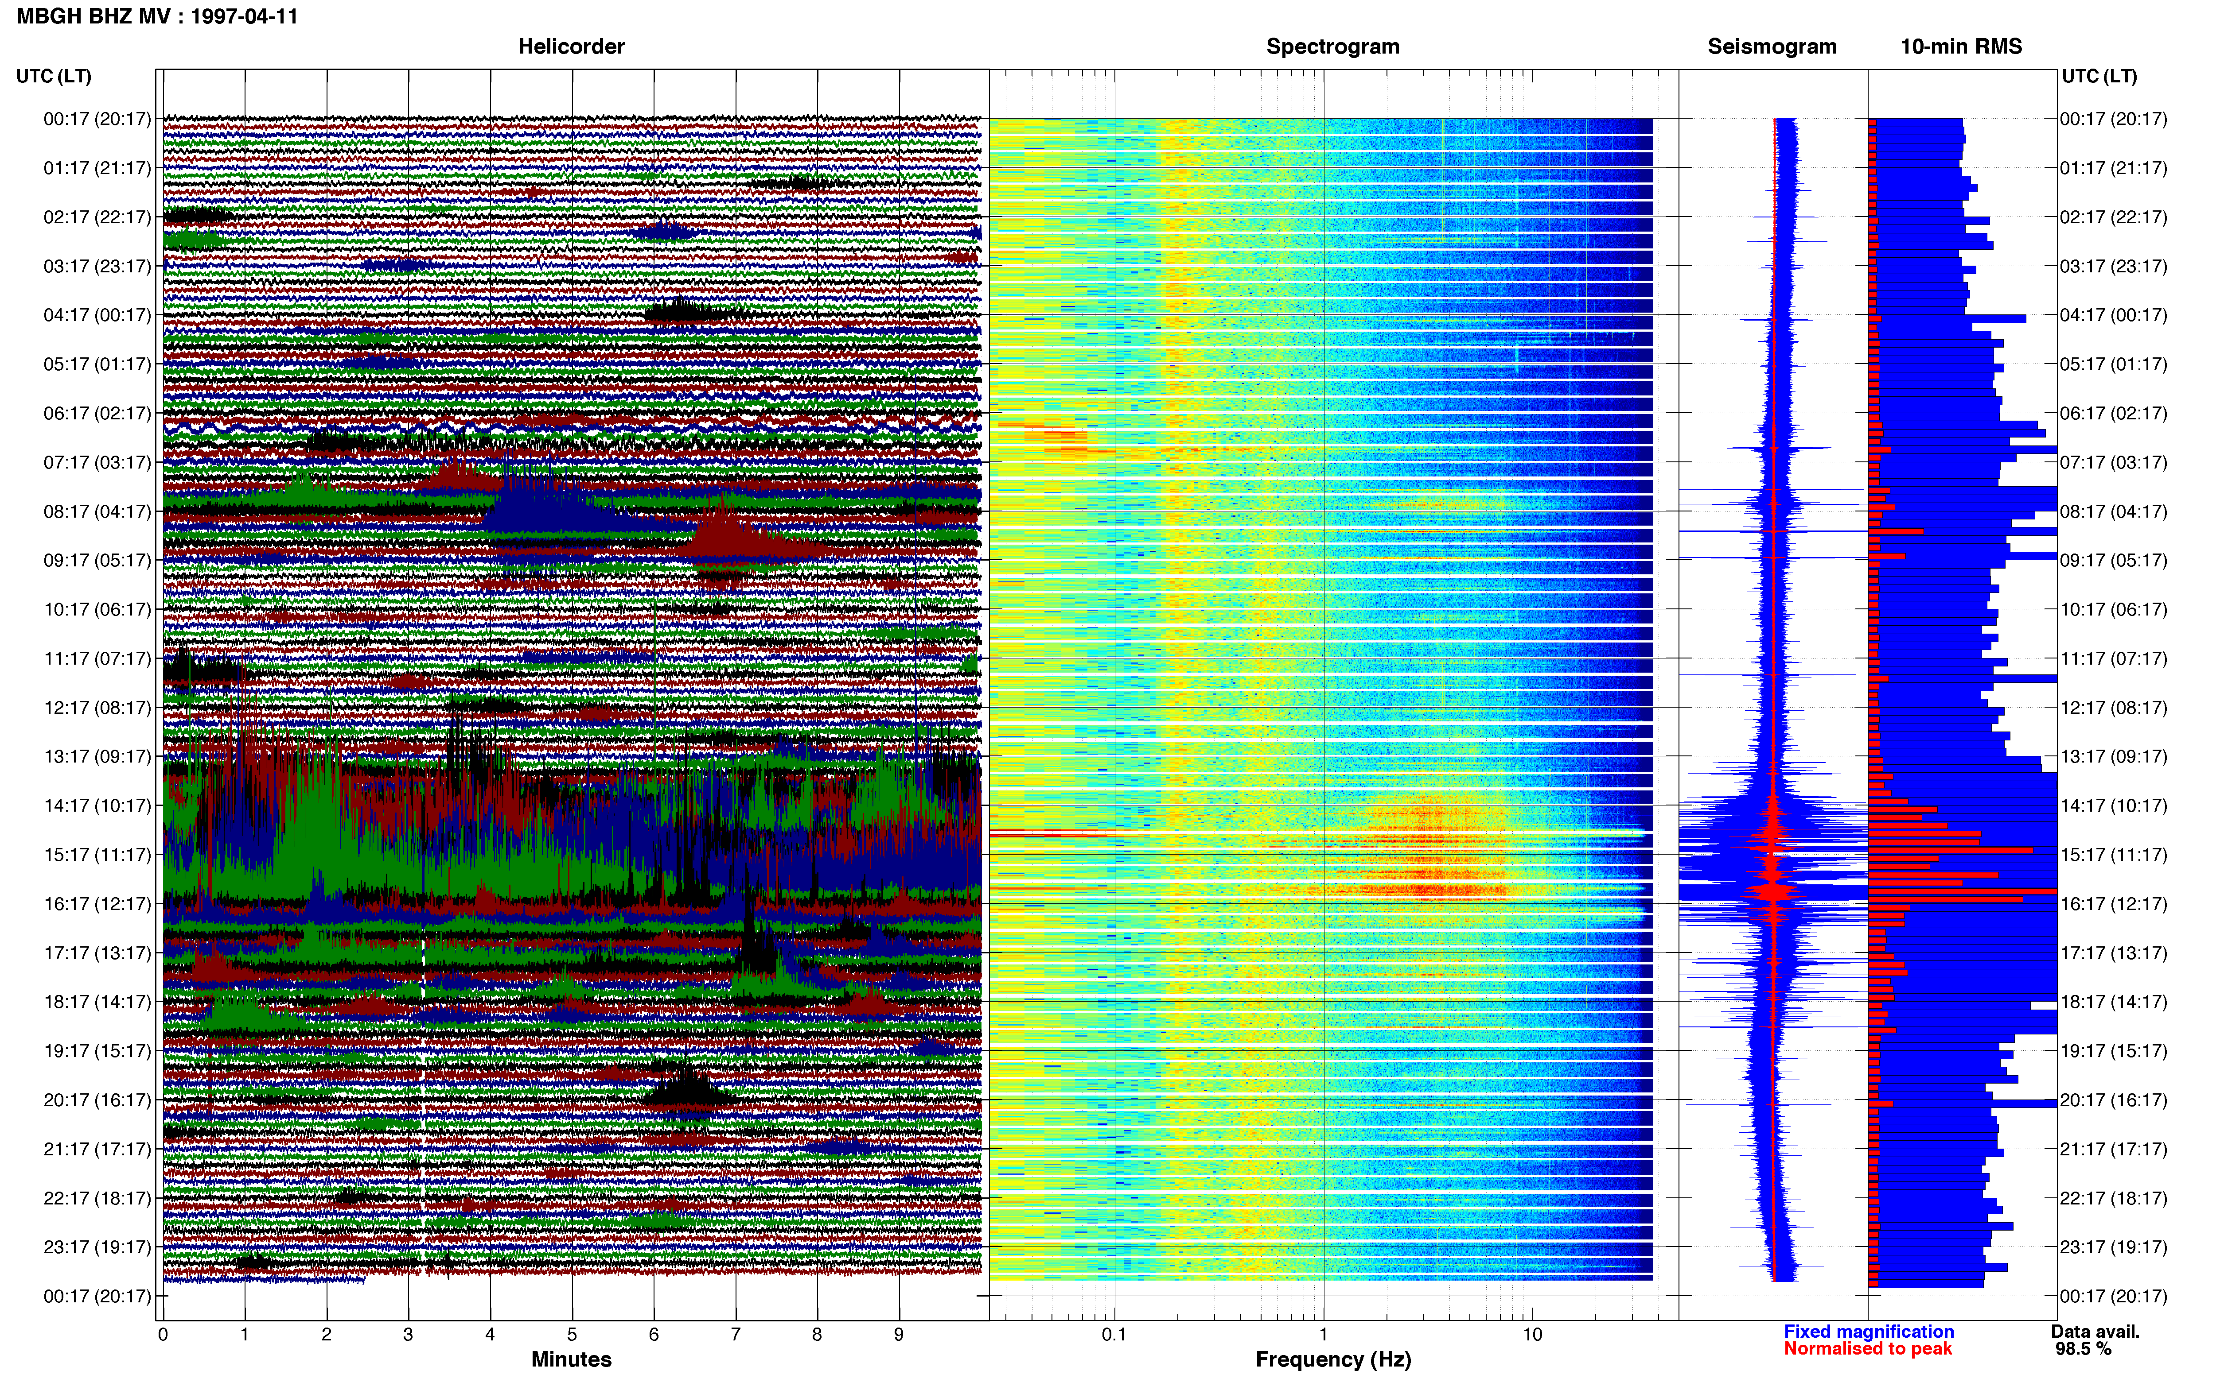Click left time label '09:17 (05:17)'
This screenshot has height=1390, width=2224.
pos(97,561)
